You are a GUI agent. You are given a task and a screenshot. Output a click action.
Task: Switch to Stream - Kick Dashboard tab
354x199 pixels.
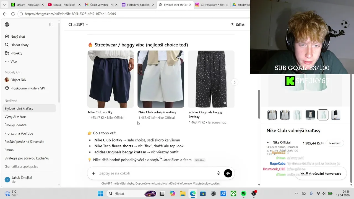point(26,5)
